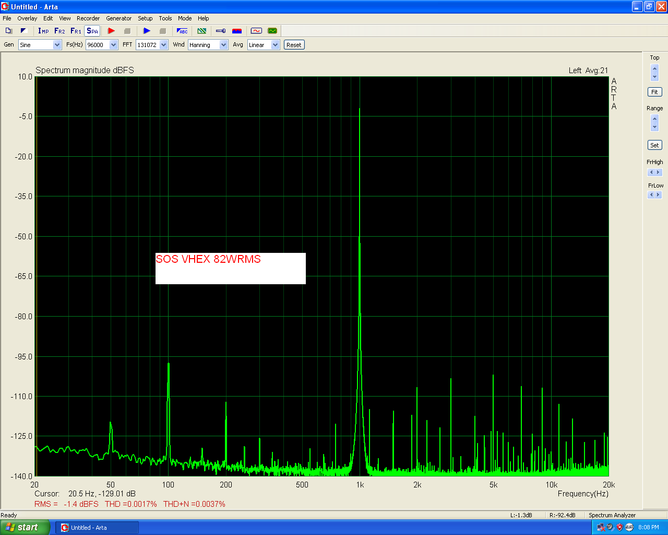668x535 pixels.
Task: Click the RMS = -1.4 dBFS readout
Action: coord(66,504)
